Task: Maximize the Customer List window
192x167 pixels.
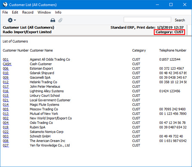Action: click(x=171, y=5)
